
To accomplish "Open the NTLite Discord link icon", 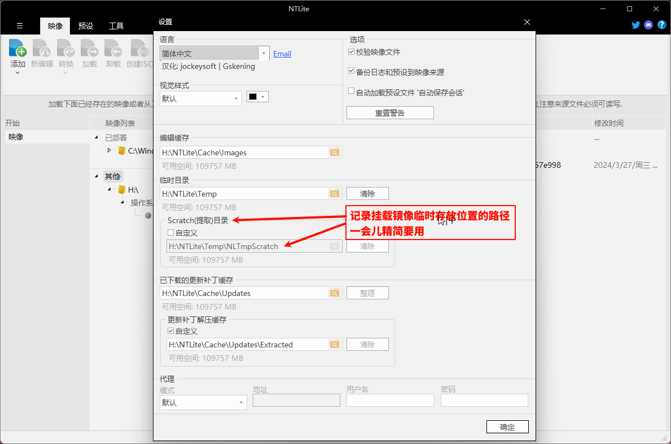I will coord(648,25).
